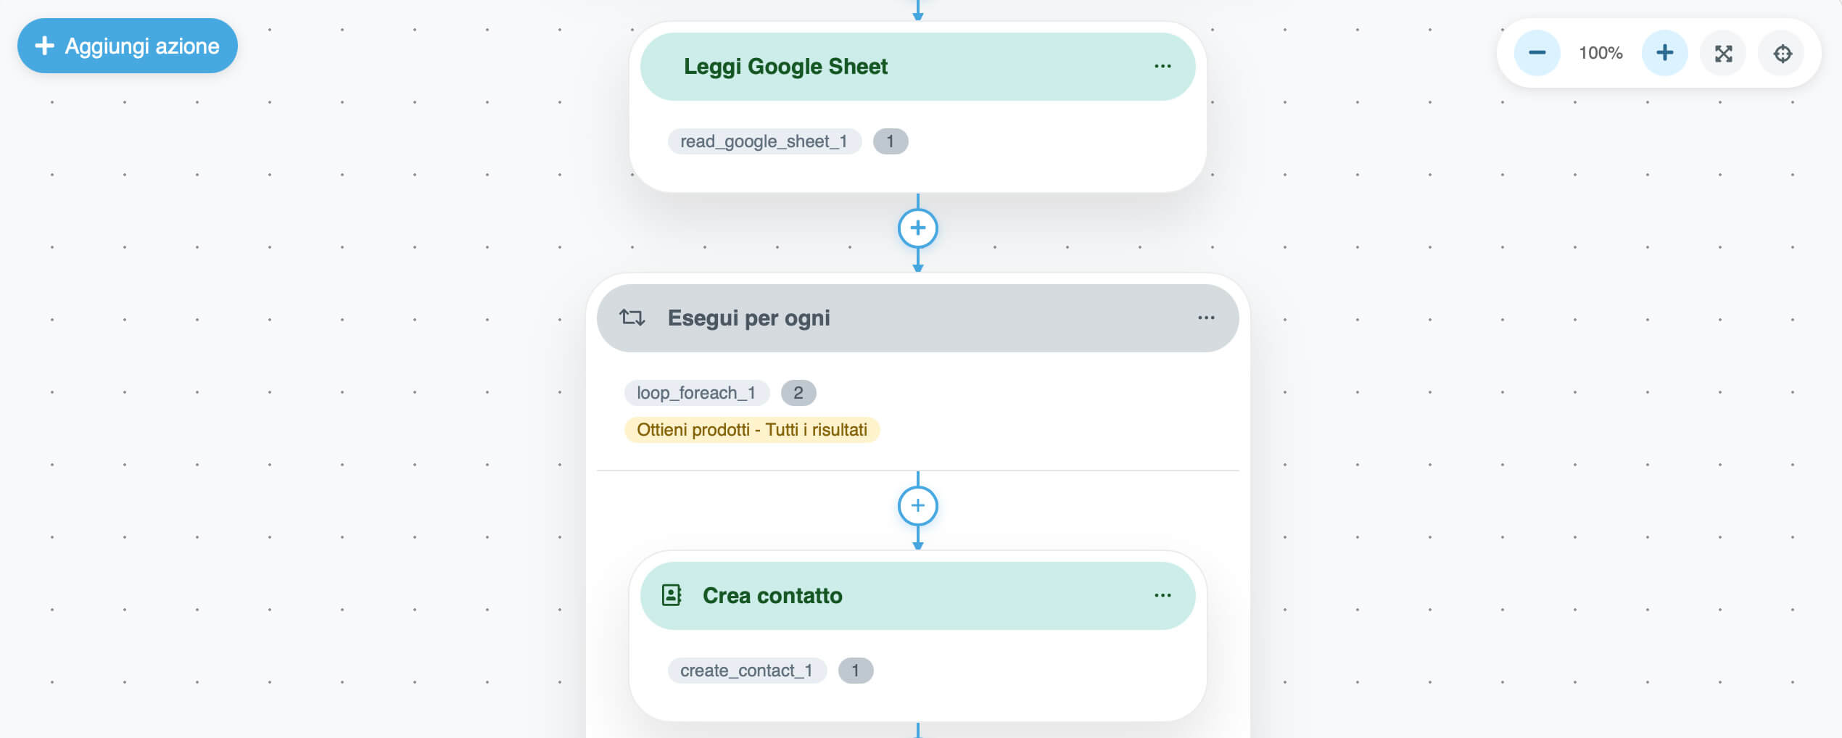This screenshot has width=1842, height=738.
Task: Click the read_google_sheet_1 tag
Action: tap(764, 141)
